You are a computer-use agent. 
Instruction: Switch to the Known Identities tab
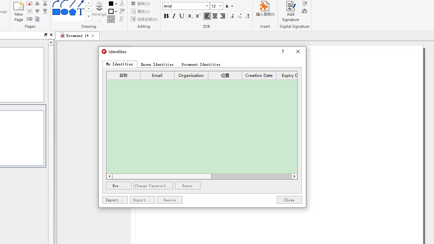[x=157, y=64]
